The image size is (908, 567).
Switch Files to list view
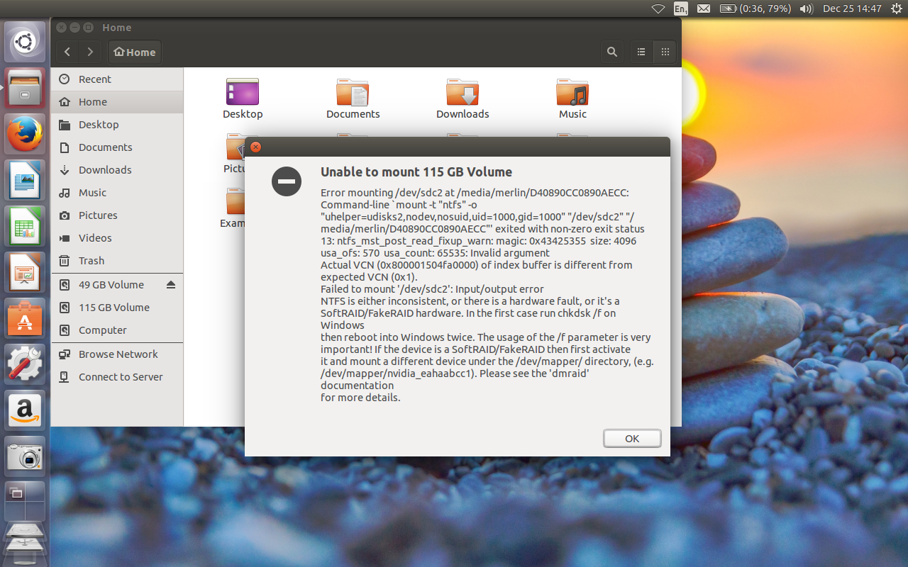[x=641, y=52]
